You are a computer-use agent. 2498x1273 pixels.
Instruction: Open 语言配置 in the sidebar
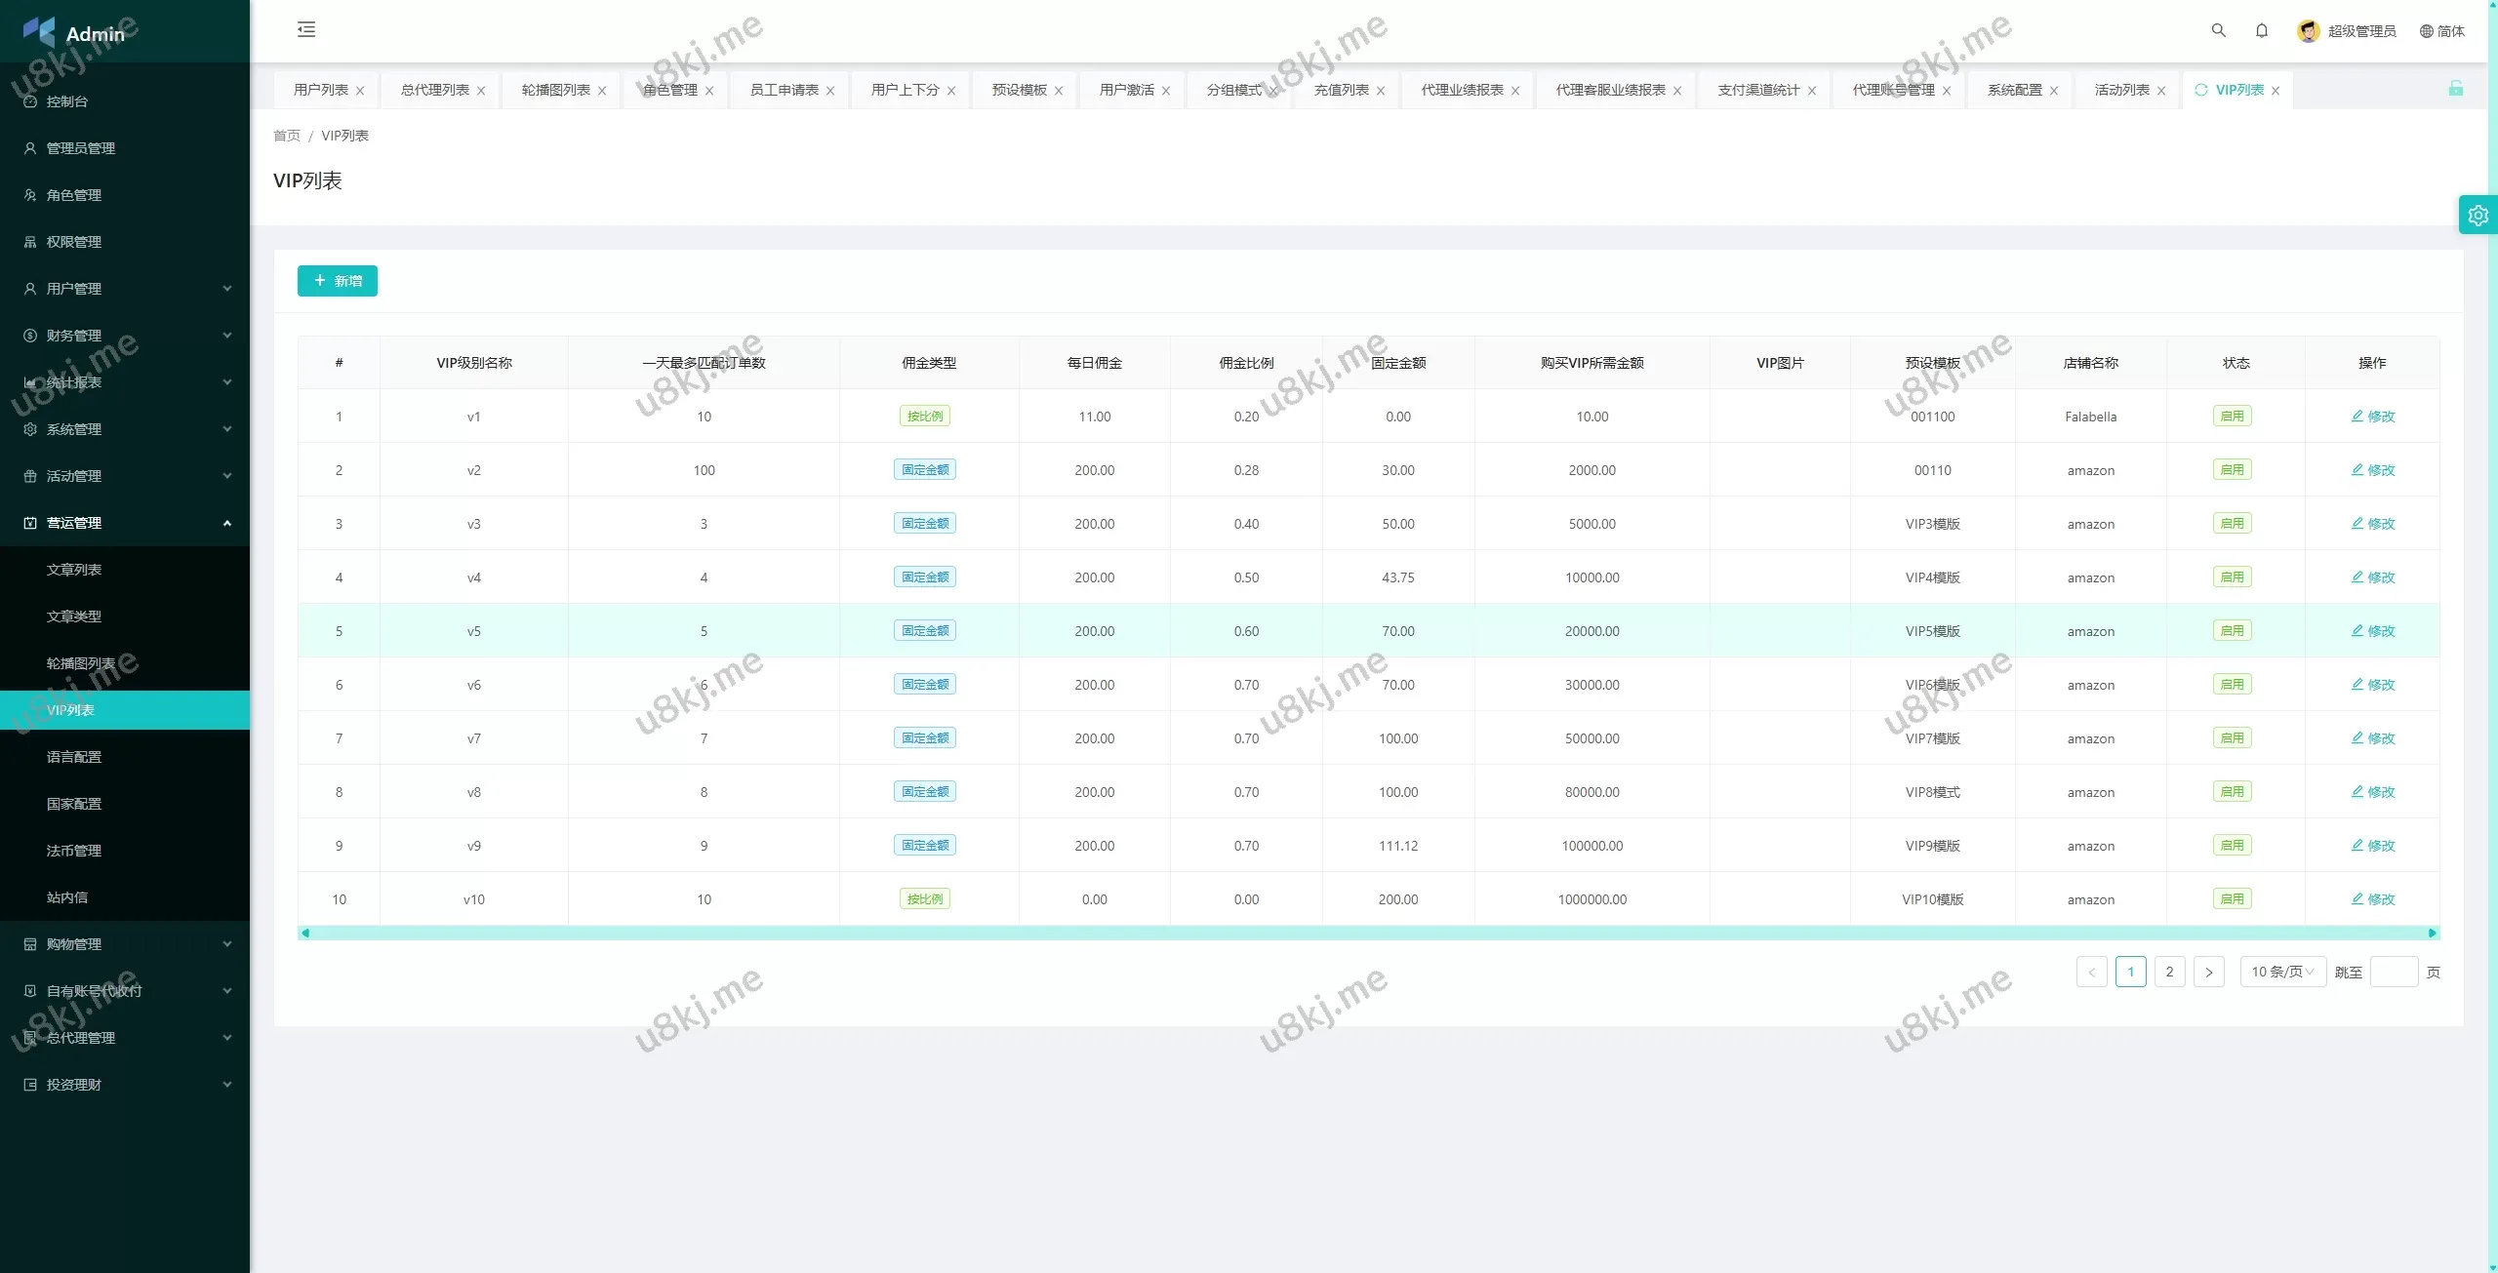point(74,757)
